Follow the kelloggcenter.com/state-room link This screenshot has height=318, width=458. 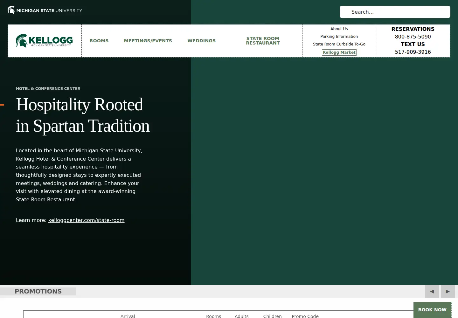point(86,220)
